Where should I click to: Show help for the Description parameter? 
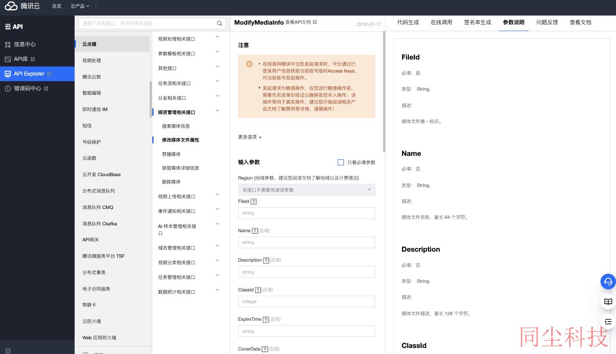click(x=266, y=260)
